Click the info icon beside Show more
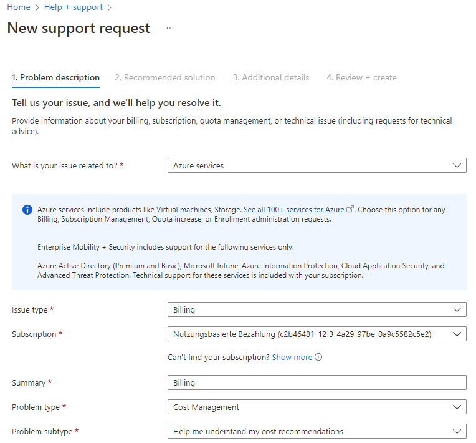The height and width of the screenshot is (443, 476). [x=318, y=358]
